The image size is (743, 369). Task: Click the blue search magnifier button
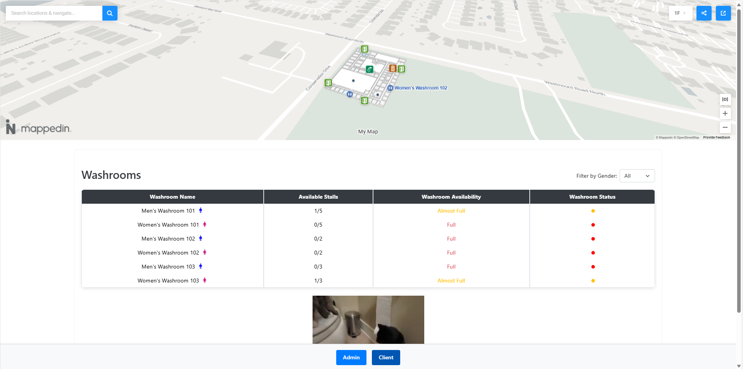coord(110,13)
